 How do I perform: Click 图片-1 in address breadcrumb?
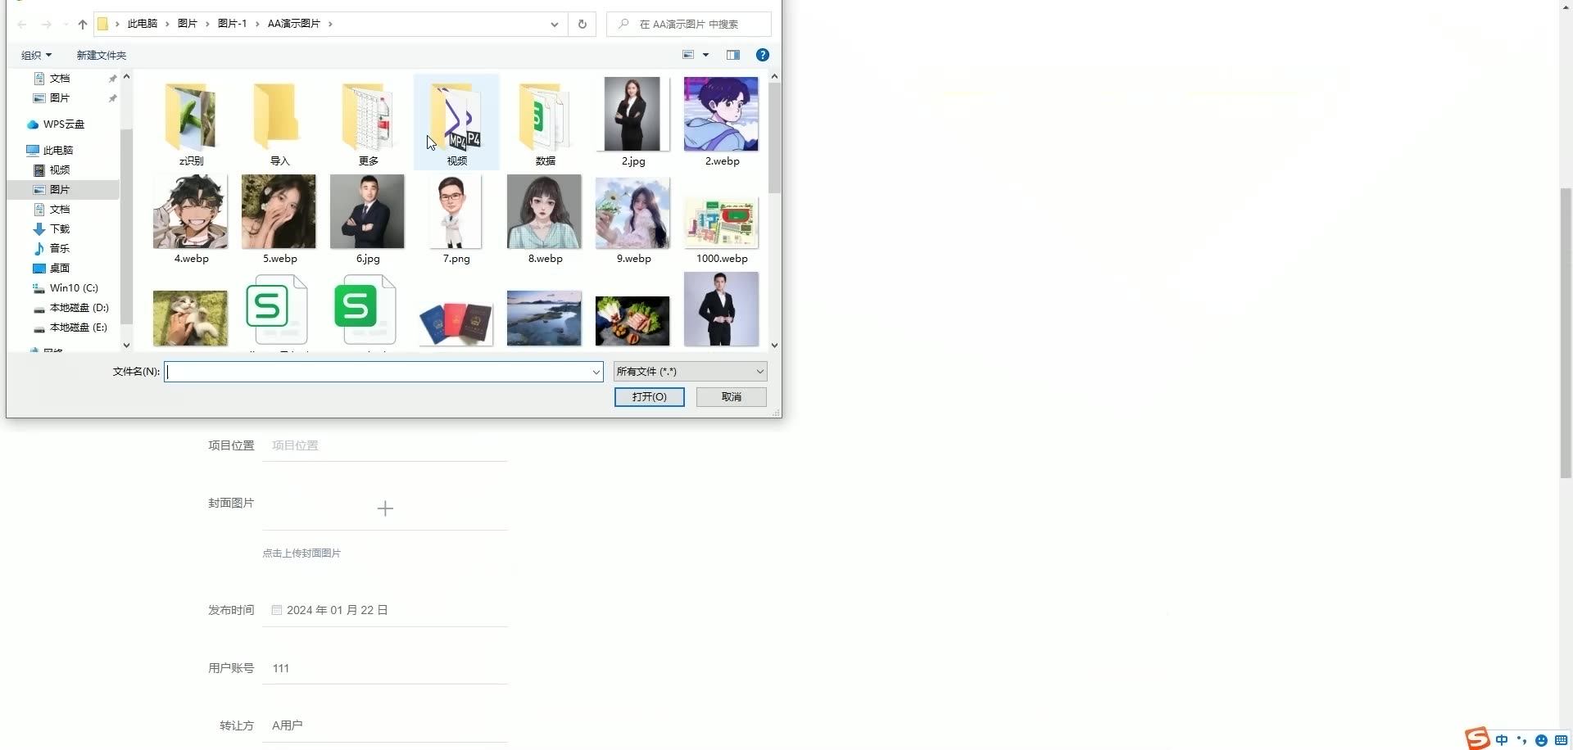point(233,24)
